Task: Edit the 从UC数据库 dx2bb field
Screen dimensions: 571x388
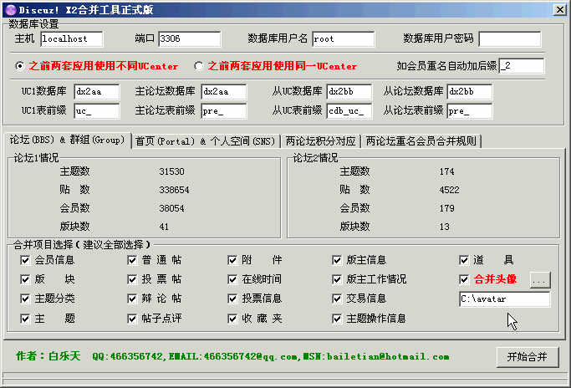Action: 349,92
